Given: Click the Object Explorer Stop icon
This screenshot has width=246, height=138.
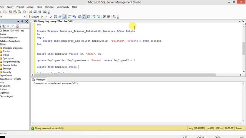Looking at the screenshot, I should pos(8,26).
